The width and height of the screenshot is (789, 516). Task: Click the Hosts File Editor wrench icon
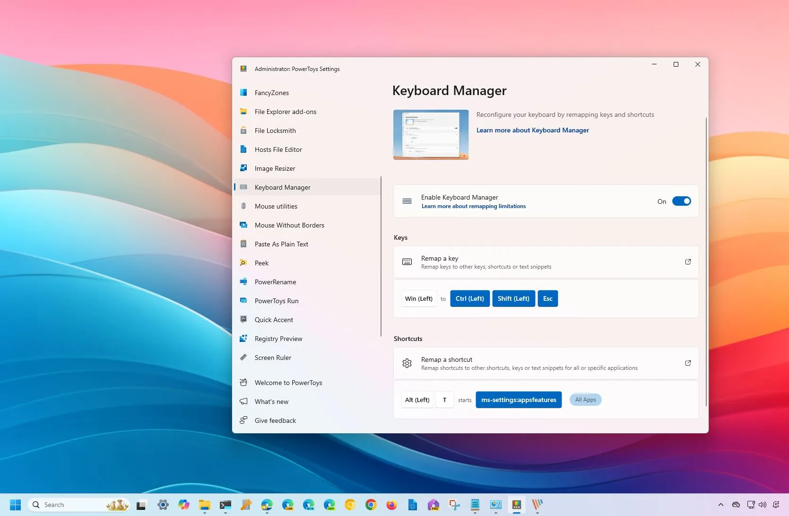point(243,149)
